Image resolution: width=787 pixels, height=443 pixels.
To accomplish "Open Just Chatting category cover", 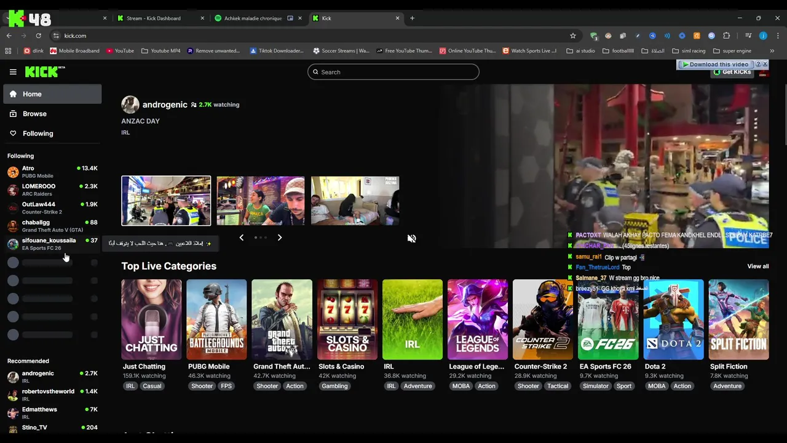I will coord(151,319).
